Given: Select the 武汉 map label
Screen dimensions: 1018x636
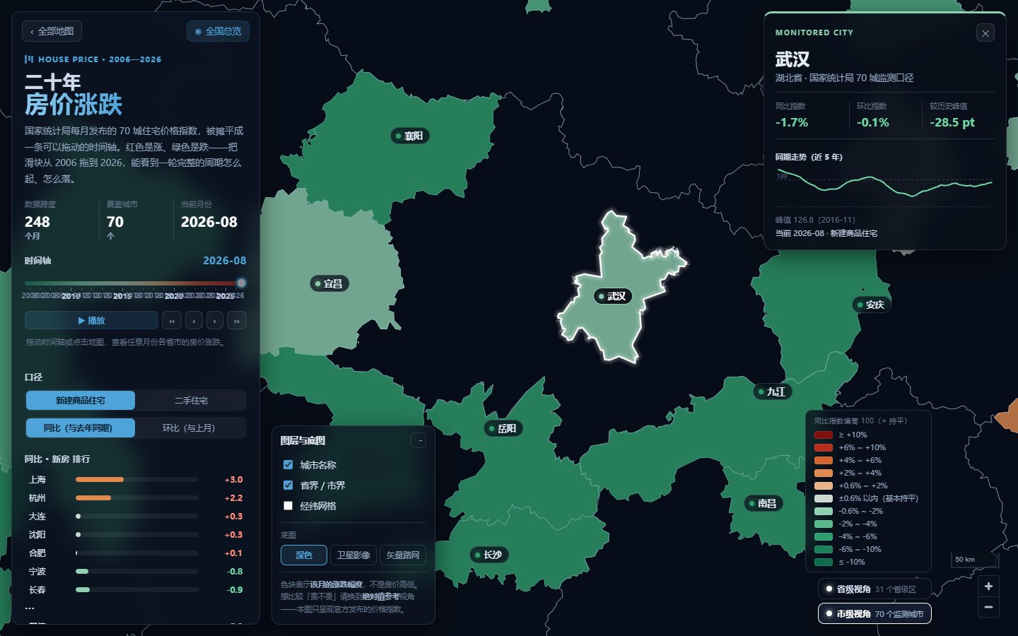Looking at the screenshot, I should click(612, 296).
